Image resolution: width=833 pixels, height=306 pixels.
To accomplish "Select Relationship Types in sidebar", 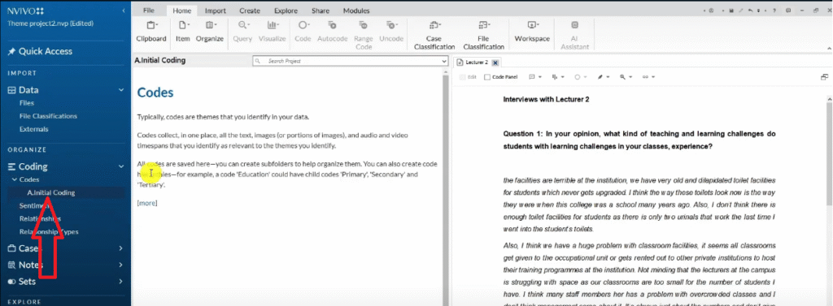I will tap(48, 232).
